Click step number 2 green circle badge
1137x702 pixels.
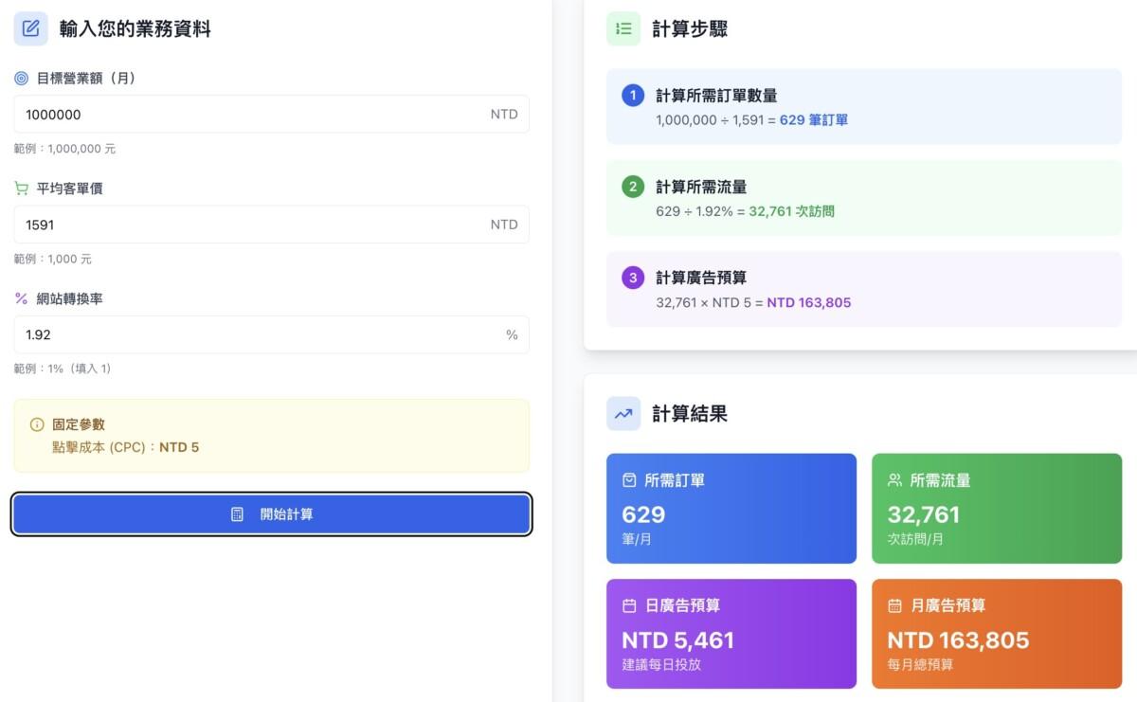[633, 187]
